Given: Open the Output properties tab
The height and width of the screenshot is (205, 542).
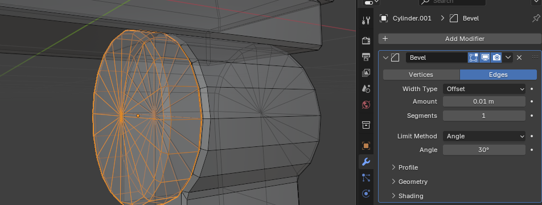Looking at the screenshot, I should tap(366, 56).
